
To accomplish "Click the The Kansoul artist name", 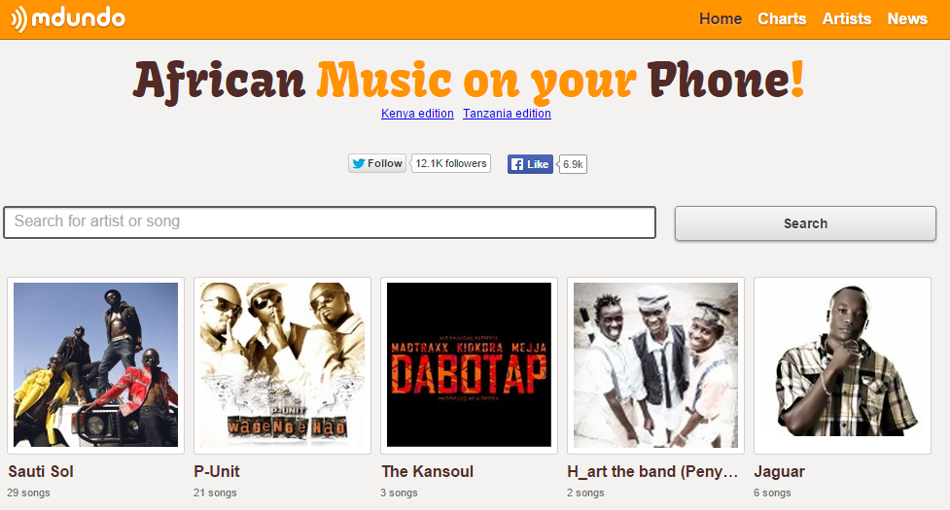I will pyautogui.click(x=427, y=471).
